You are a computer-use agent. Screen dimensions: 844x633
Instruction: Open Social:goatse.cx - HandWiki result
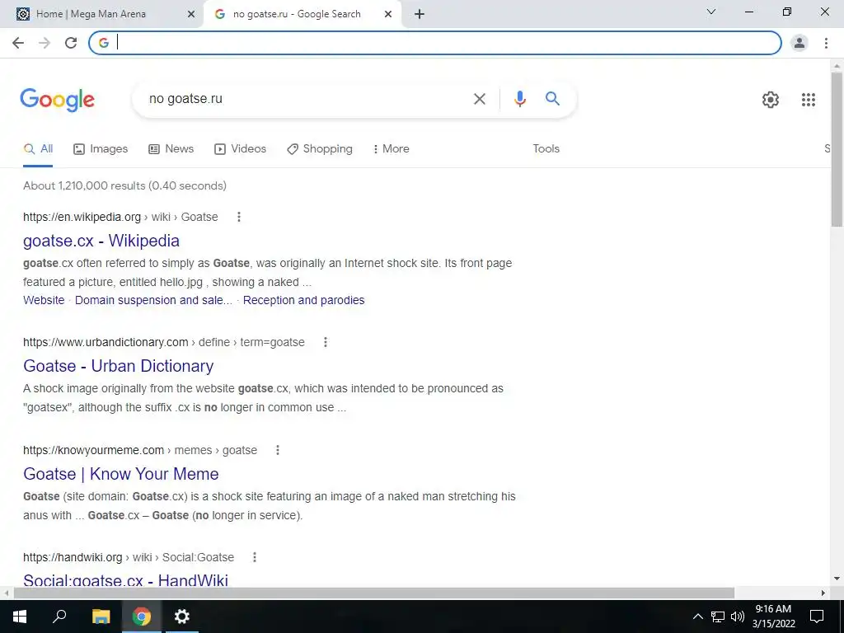click(x=125, y=579)
